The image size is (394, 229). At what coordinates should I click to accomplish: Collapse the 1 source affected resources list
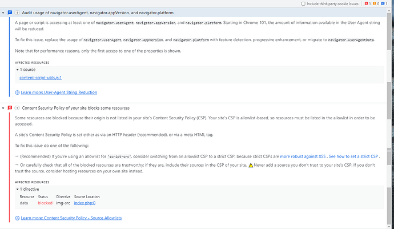[x=17, y=70]
